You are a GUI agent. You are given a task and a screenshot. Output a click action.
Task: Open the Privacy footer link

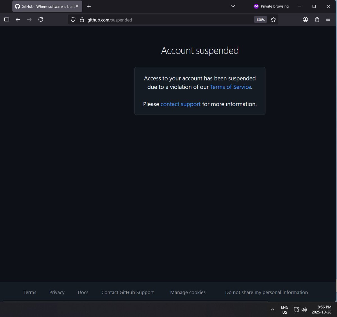(x=57, y=292)
